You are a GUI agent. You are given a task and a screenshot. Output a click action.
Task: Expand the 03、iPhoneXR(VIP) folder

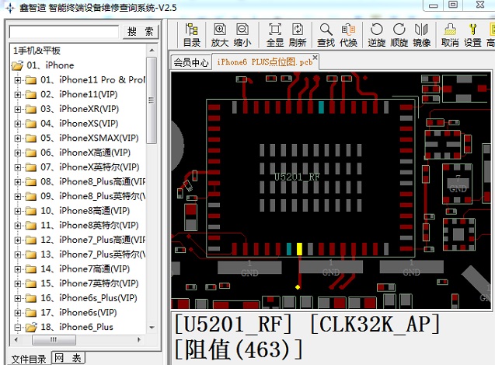(18, 109)
